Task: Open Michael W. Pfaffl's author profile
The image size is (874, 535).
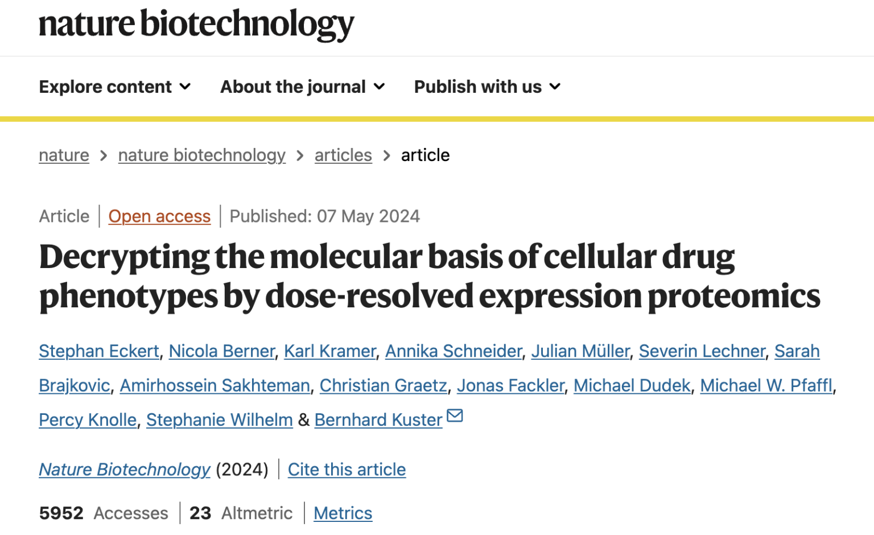Action: [766, 385]
